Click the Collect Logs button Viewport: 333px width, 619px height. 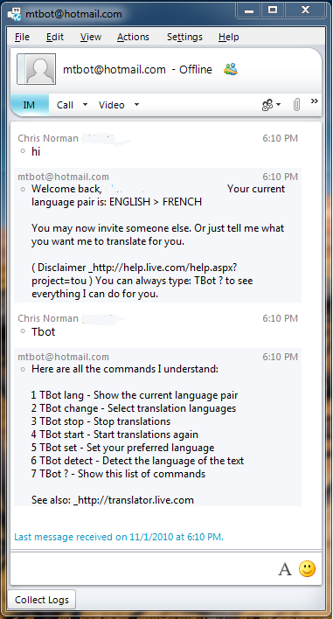click(42, 599)
